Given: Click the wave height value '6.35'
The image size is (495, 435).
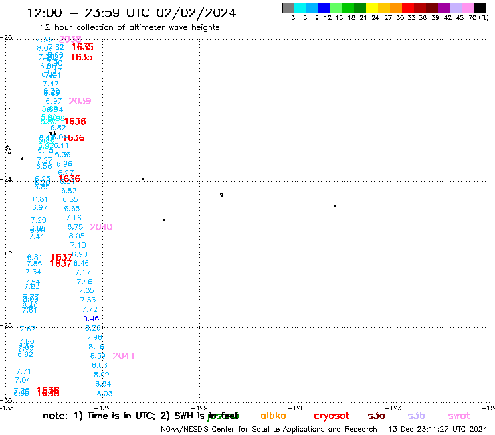Looking at the screenshot, I should 70,199.
